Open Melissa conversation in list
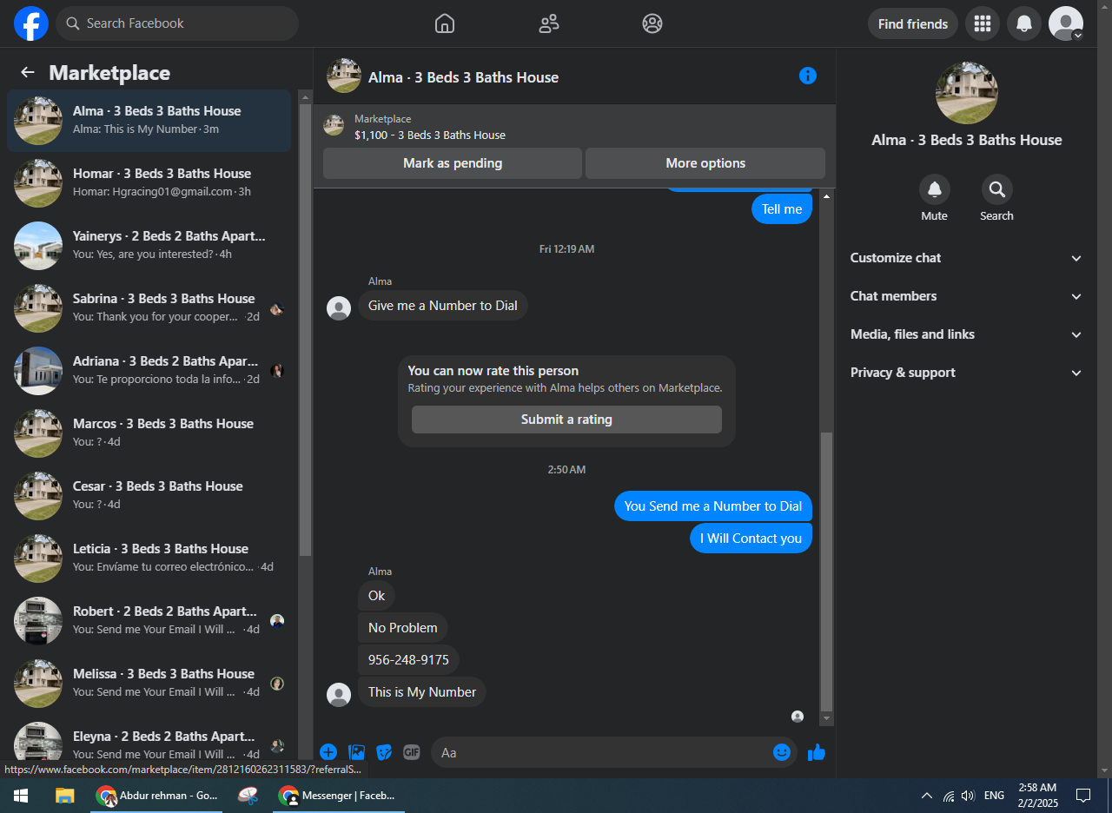Viewport: 1112px width, 813px height. pos(149,684)
